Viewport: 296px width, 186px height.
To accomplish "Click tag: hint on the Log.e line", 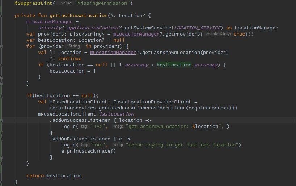I will [x=84, y=126].
